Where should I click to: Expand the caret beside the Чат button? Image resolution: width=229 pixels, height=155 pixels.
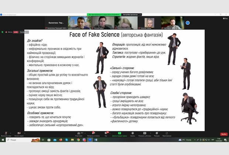110,133
